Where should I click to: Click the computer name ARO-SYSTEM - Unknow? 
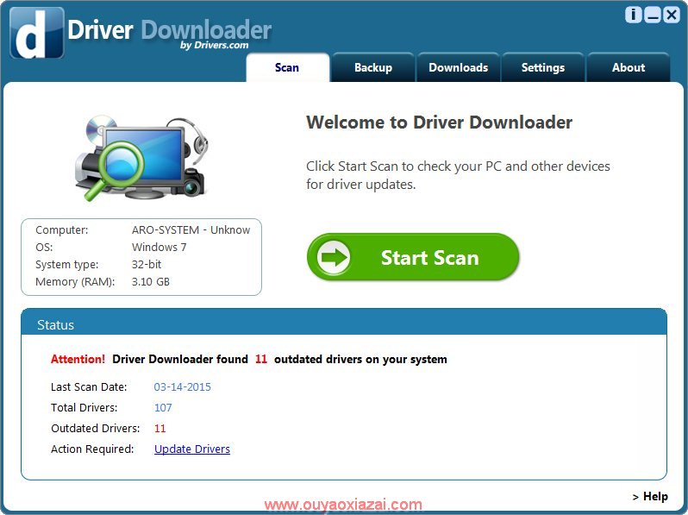pyautogui.click(x=191, y=230)
